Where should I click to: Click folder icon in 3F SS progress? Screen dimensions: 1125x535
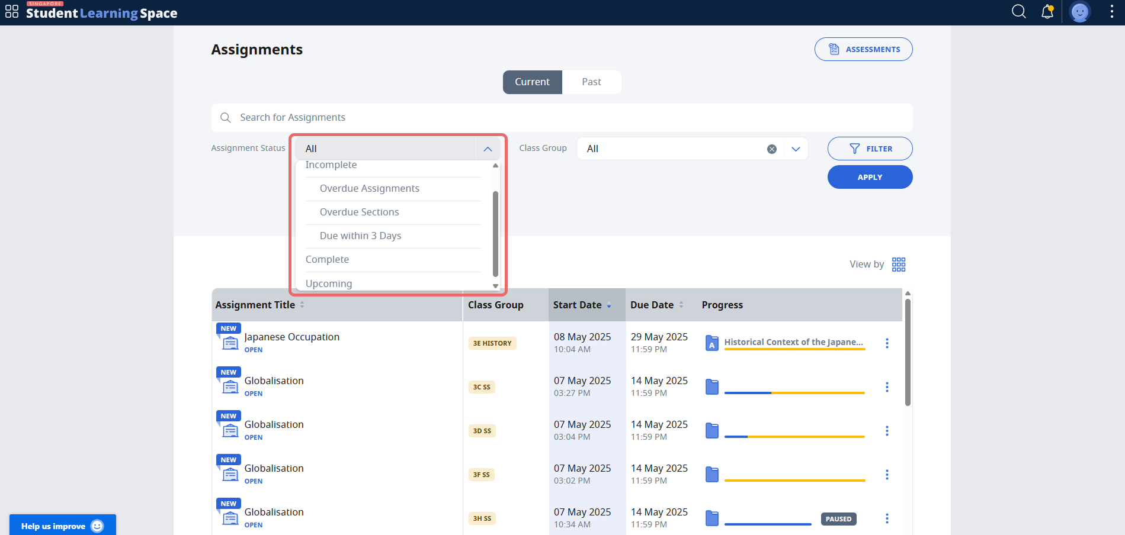tap(712, 475)
